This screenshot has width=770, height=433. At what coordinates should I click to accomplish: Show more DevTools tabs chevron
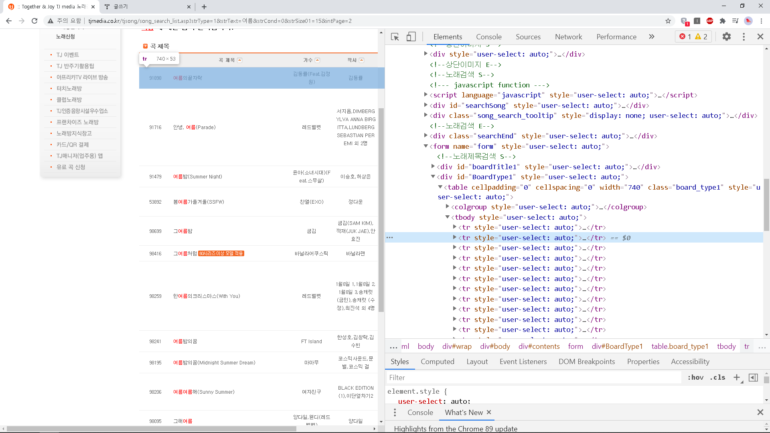tap(652, 37)
